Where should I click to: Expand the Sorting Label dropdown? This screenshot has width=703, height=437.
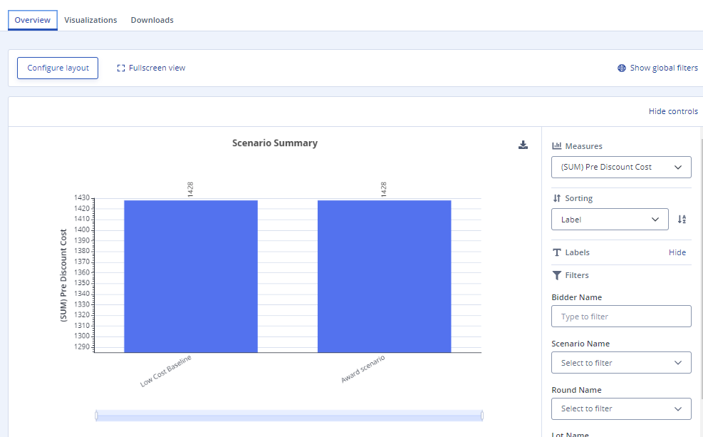click(x=610, y=220)
